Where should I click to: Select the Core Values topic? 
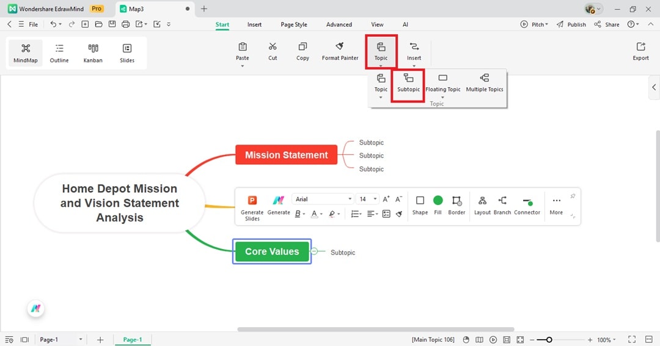(272, 251)
